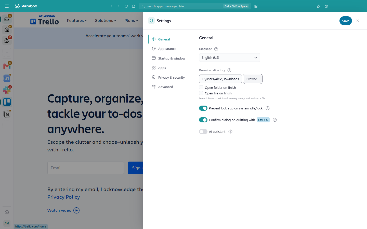Enable the AI assistant switch

[203, 132]
